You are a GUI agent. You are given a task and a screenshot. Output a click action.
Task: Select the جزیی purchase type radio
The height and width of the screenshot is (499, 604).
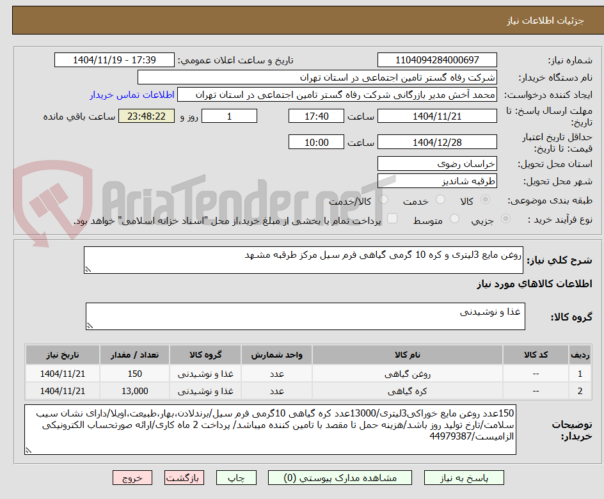[505, 219]
